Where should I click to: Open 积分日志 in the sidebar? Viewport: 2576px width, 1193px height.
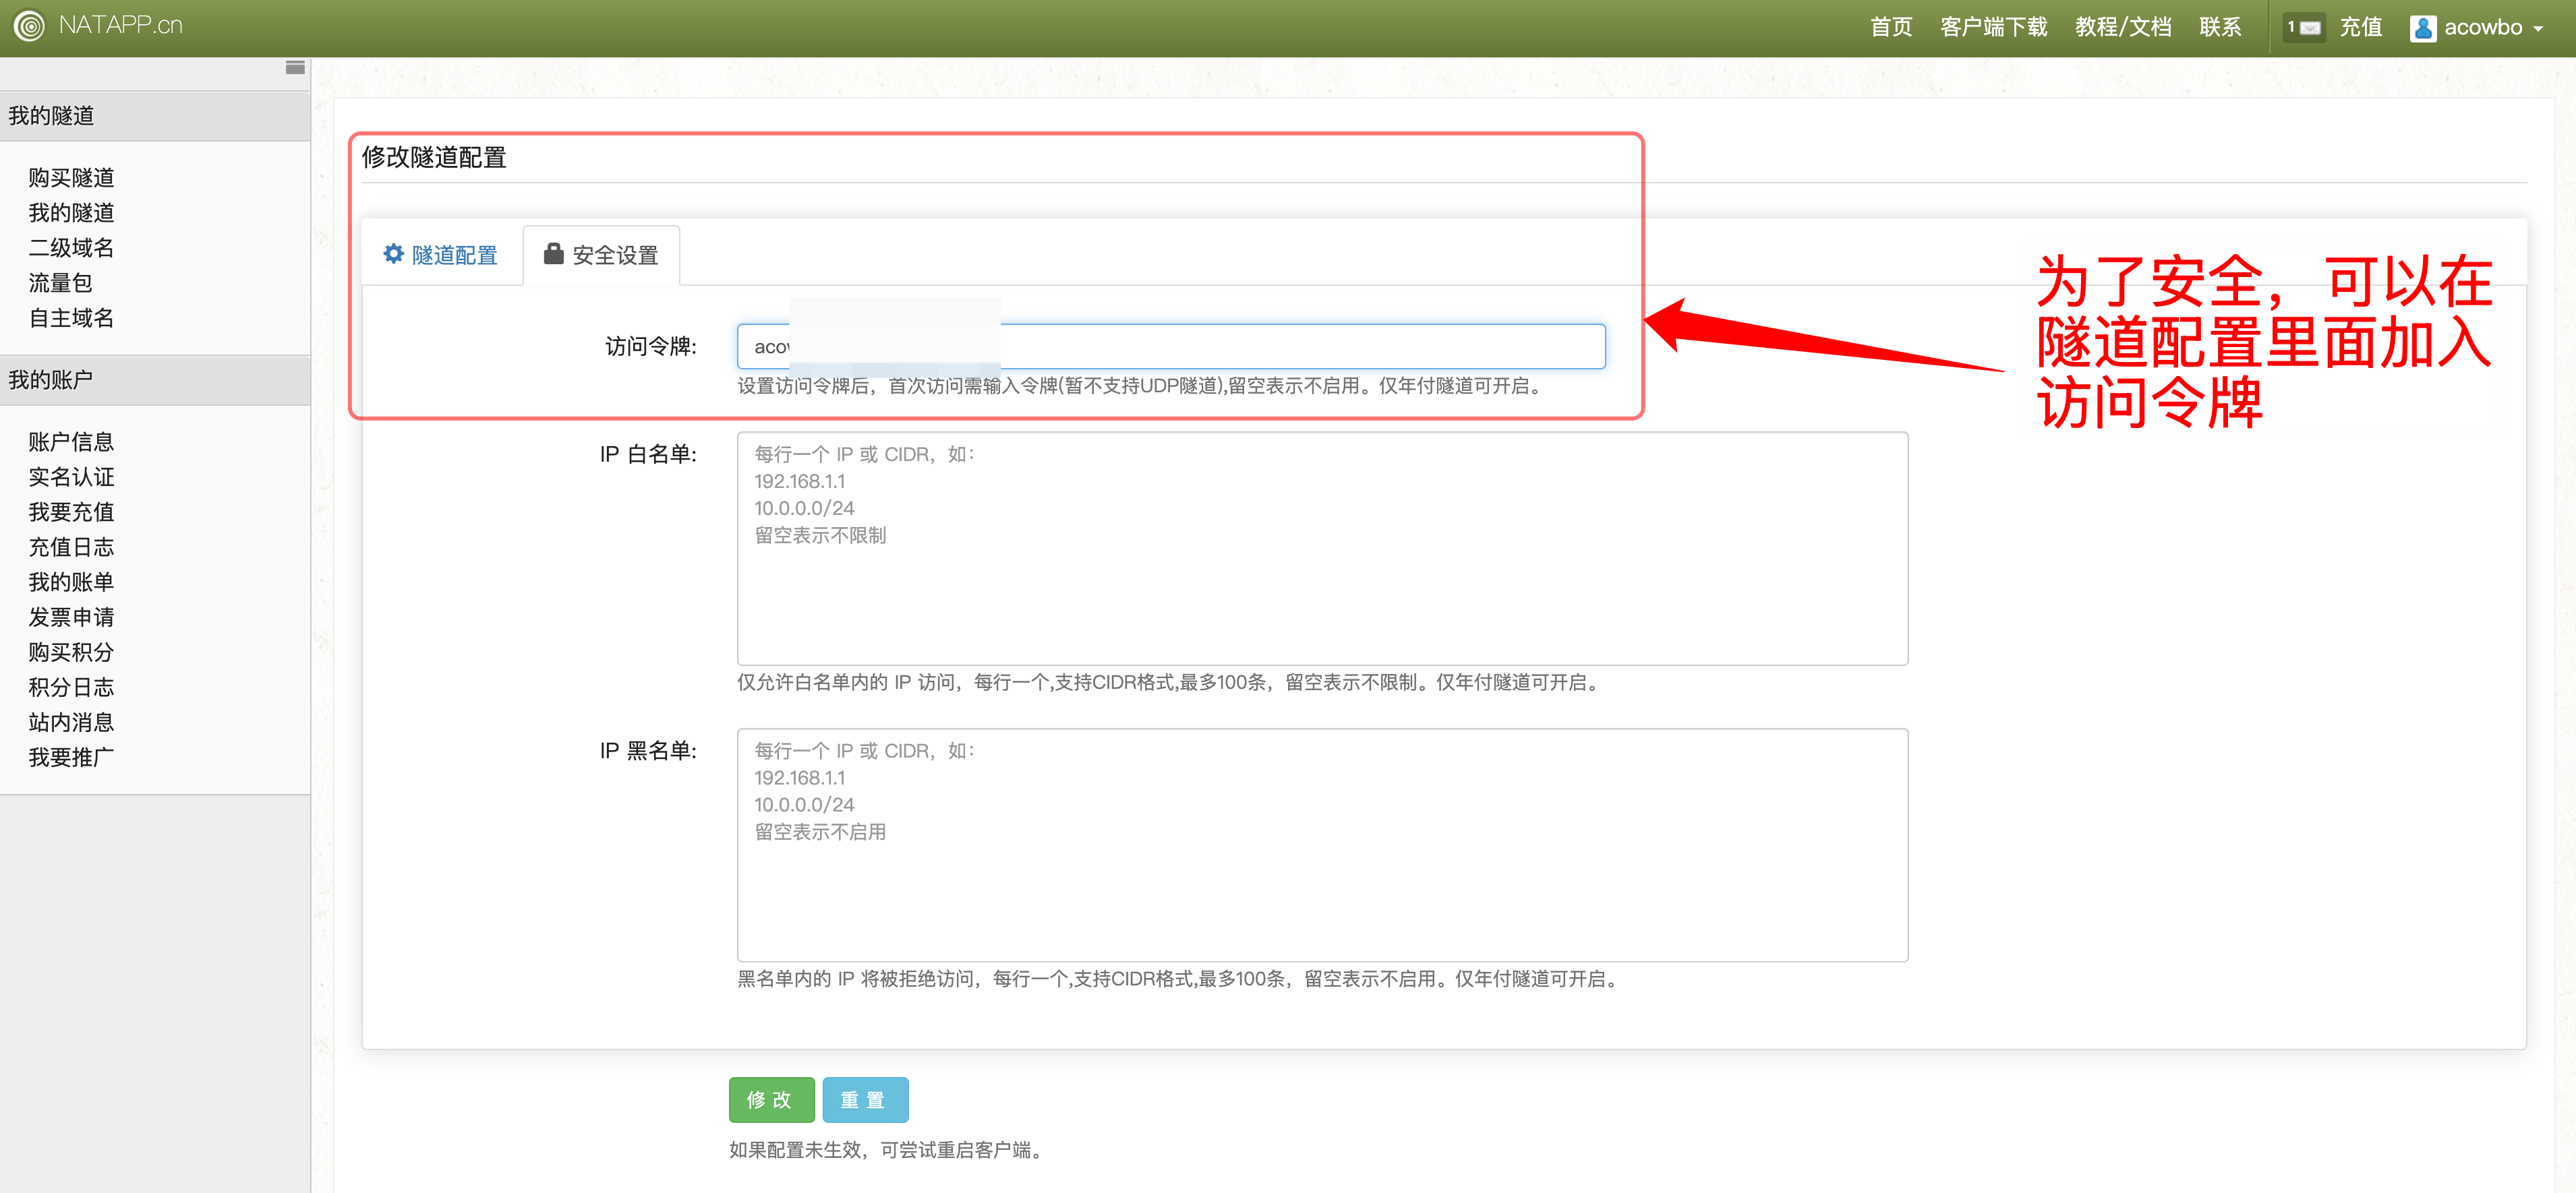pyautogui.click(x=71, y=686)
